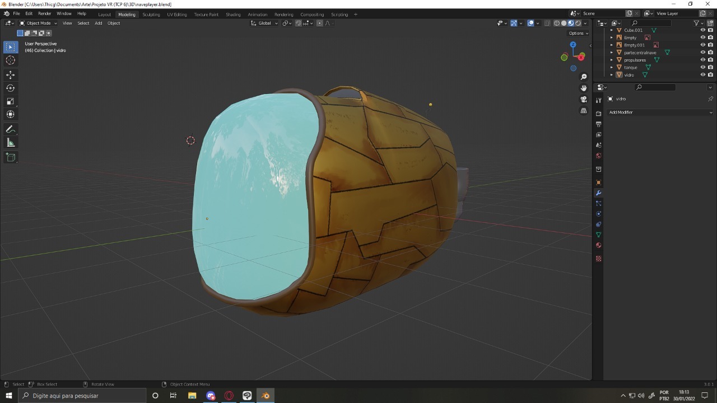The image size is (717, 403).
Task: Open the Transform Orientation dropdown showing Global
Action: pos(263,23)
